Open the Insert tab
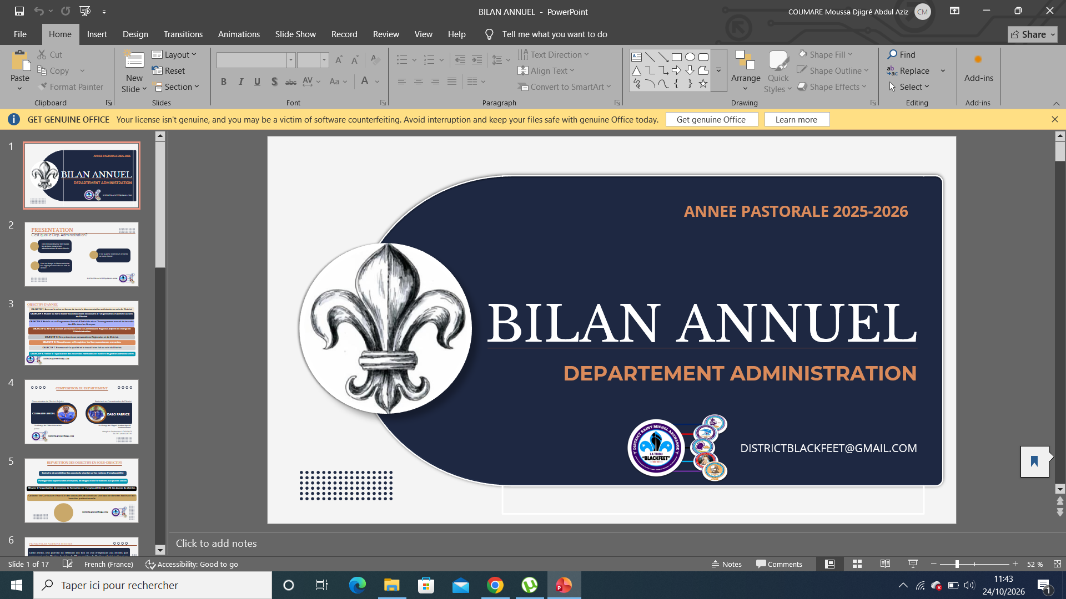 click(x=97, y=34)
